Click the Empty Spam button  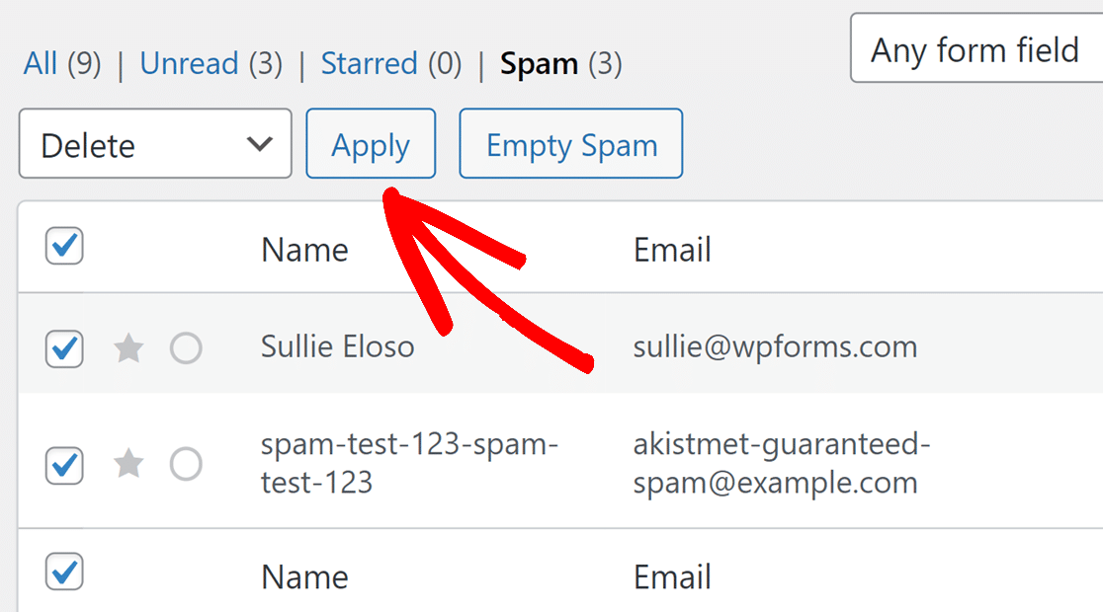pos(571,144)
